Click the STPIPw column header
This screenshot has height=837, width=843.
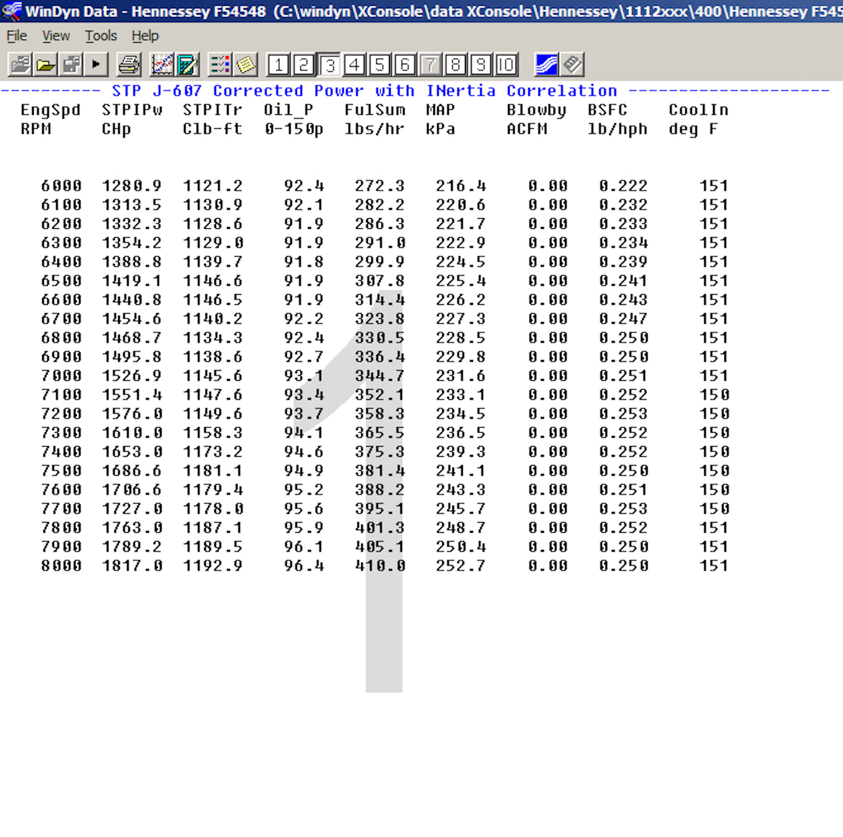pos(132,110)
